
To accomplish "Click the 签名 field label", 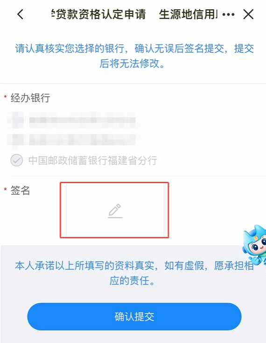I will click(21, 190).
